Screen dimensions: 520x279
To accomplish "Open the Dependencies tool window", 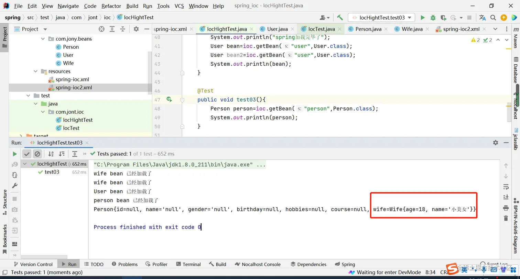I will (x=308, y=264).
